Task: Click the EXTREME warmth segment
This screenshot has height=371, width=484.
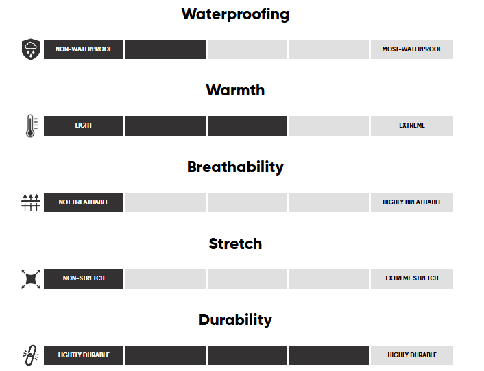Action: point(411,126)
